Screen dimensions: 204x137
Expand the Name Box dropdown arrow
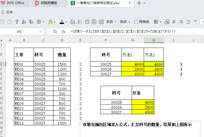(x=41, y=32)
